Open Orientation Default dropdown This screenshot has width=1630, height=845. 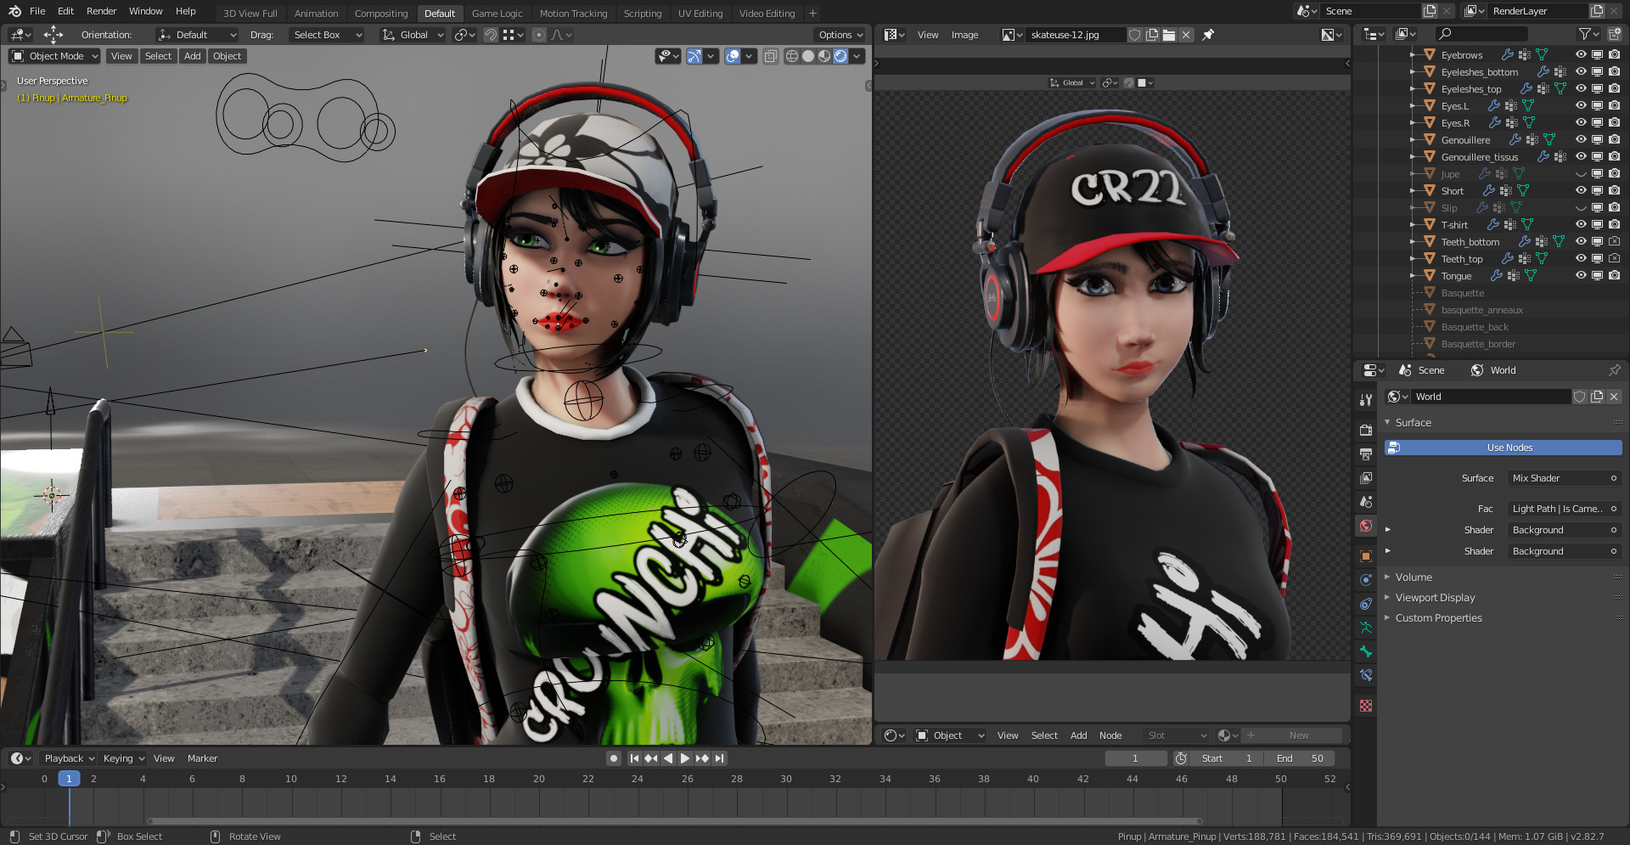[x=197, y=35]
